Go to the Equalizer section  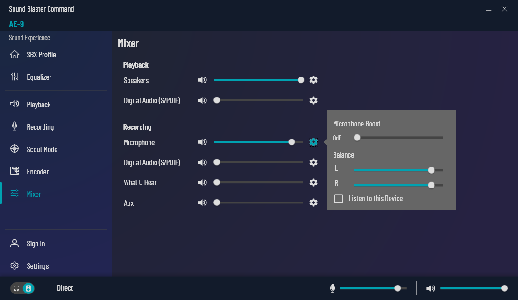[39, 77]
